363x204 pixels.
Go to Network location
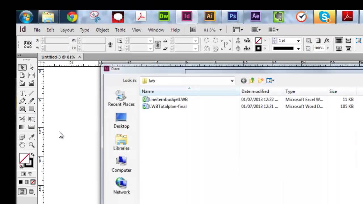pos(121,186)
